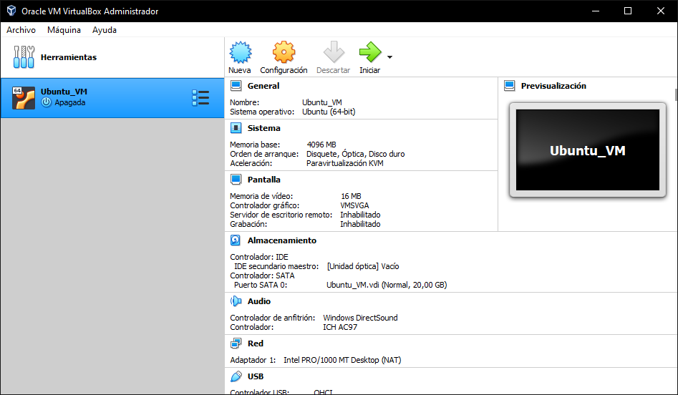
Task: Click the memory value "4096 MB"
Action: 321,145
